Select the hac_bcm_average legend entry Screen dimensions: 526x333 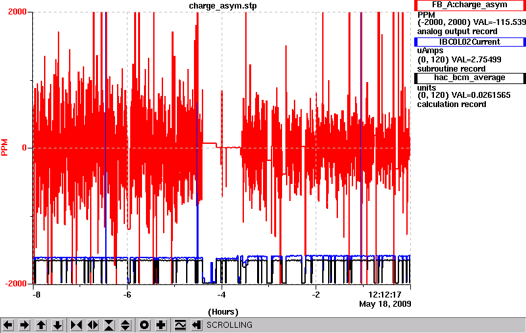point(469,78)
